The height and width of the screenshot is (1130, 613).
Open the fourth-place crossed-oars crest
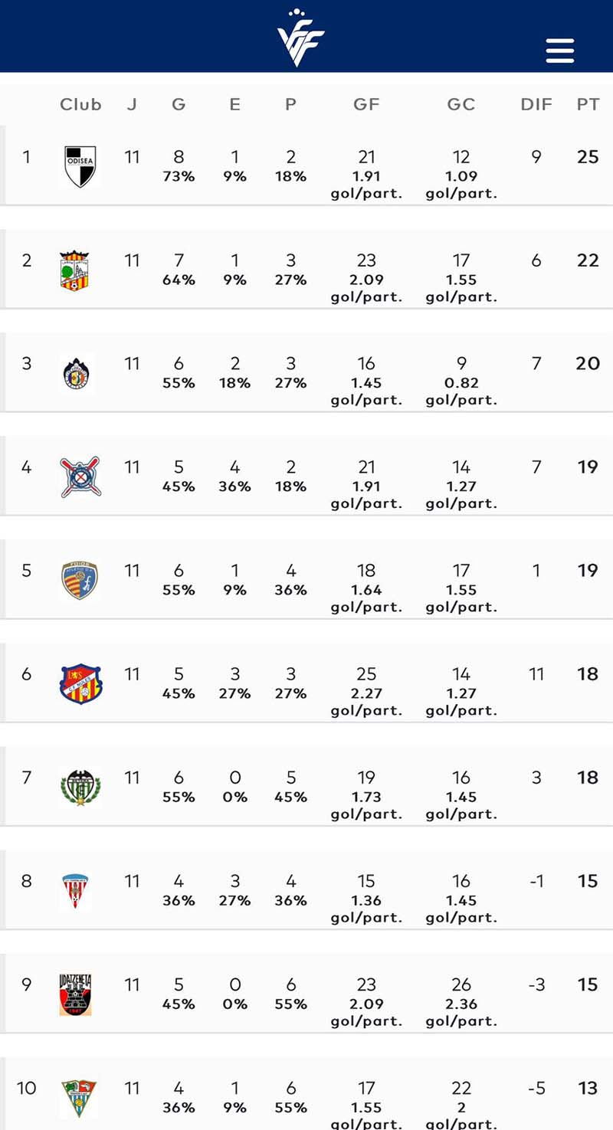(80, 477)
